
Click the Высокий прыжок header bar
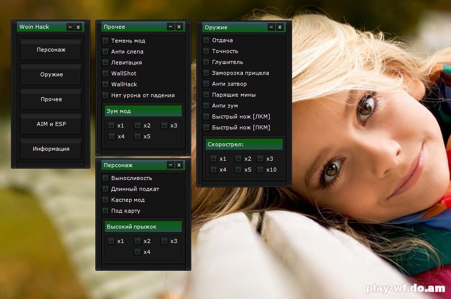click(x=143, y=227)
